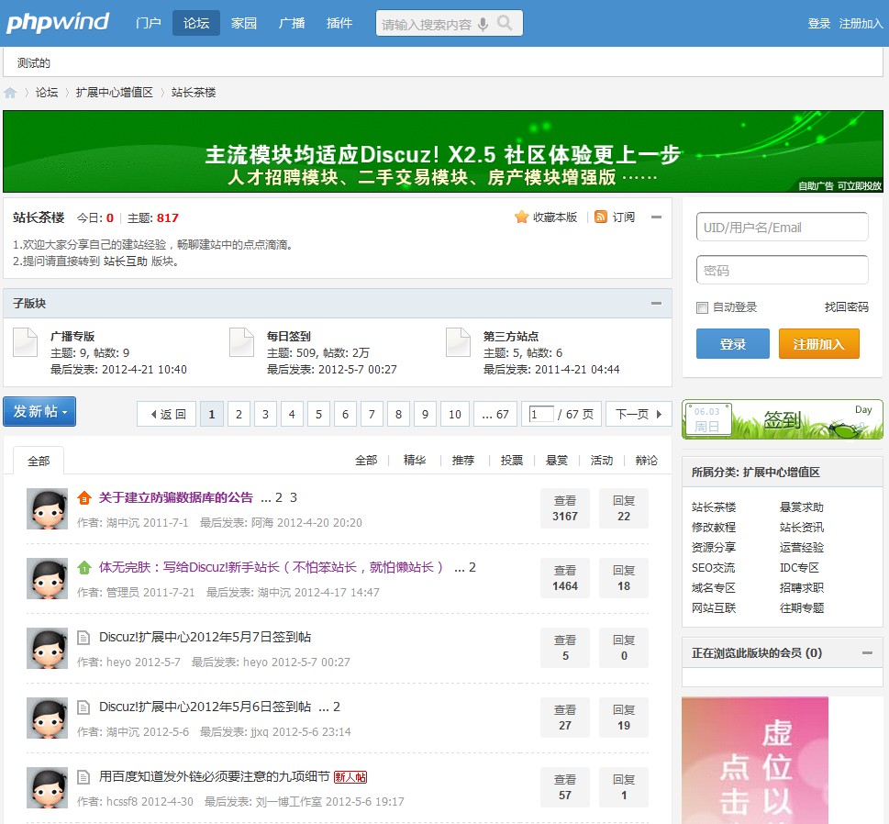Click avatar of 关于建立防骗数据库的公告 thread

[x=47, y=508]
